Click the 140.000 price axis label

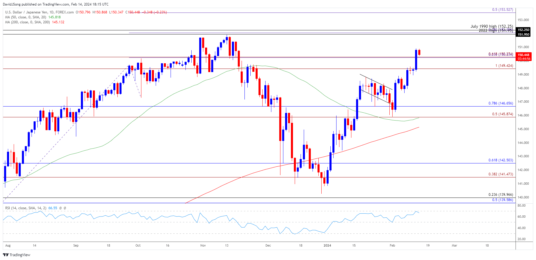coord(523,197)
